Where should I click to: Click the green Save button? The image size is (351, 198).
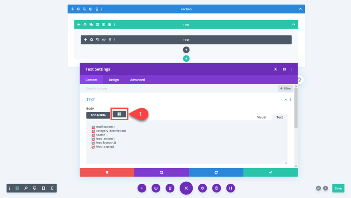[x=338, y=188]
